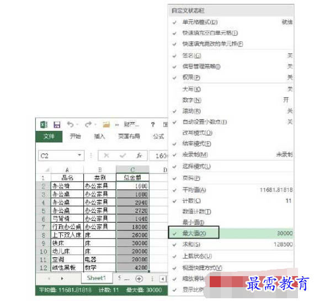Enable 改写模式(O) option

point(231,133)
